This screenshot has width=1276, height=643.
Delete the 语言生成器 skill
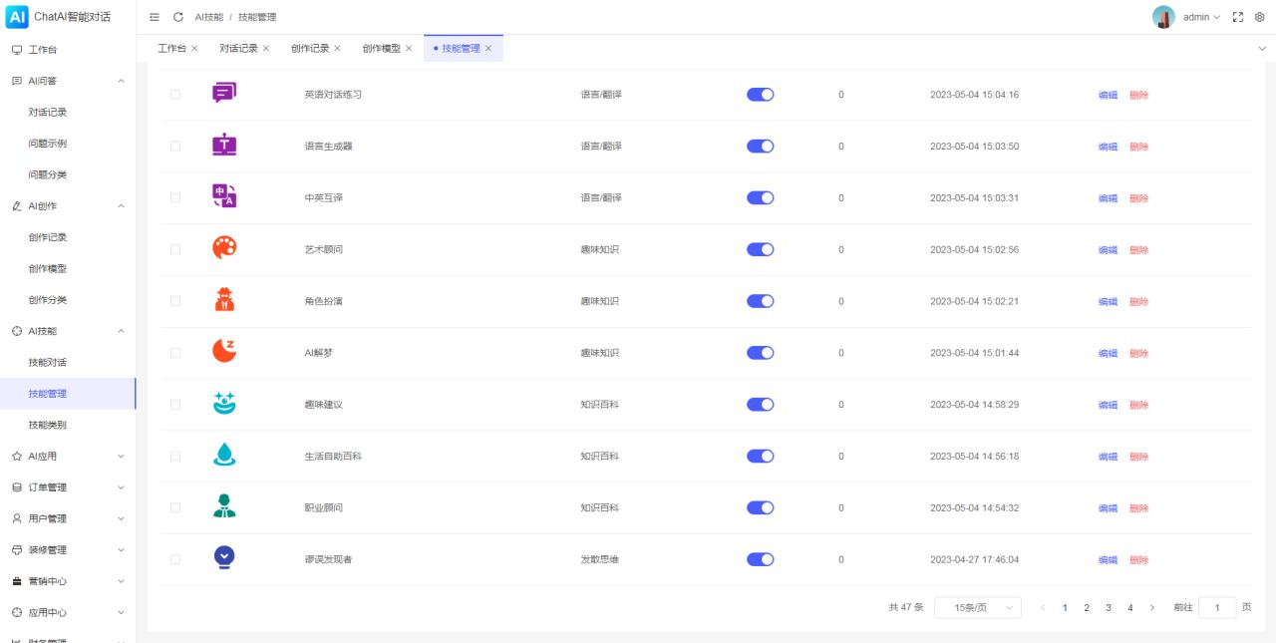tap(1138, 147)
